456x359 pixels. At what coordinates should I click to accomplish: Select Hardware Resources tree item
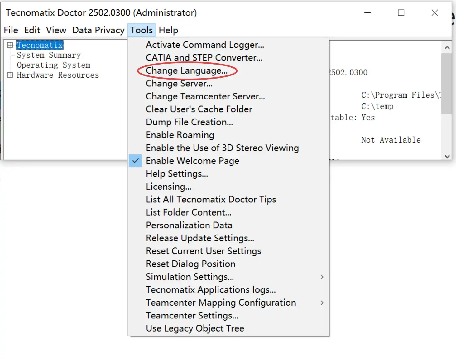pos(58,75)
